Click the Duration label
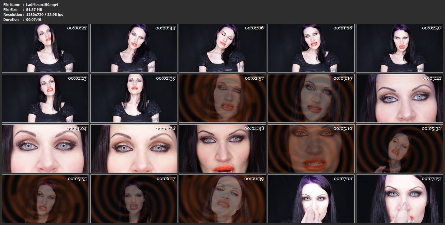This screenshot has height=225, width=445. click(x=11, y=20)
